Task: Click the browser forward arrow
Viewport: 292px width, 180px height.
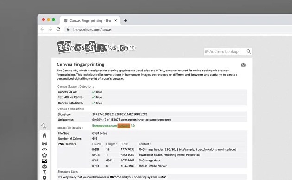Action: click(x=50, y=29)
